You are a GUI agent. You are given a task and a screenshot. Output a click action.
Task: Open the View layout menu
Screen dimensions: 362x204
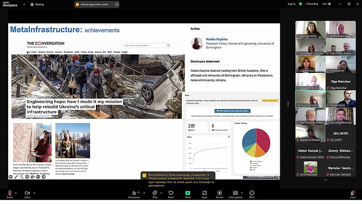326,4
